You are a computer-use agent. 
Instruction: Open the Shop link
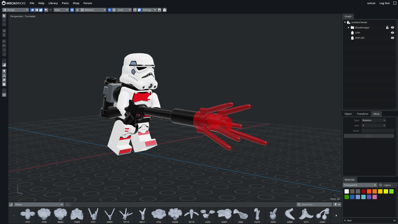pos(76,3)
